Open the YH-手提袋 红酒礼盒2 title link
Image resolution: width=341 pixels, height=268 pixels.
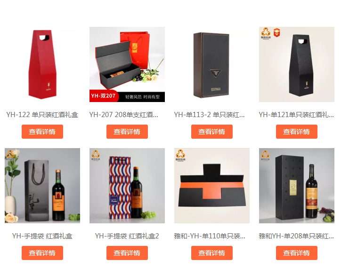point(127,236)
